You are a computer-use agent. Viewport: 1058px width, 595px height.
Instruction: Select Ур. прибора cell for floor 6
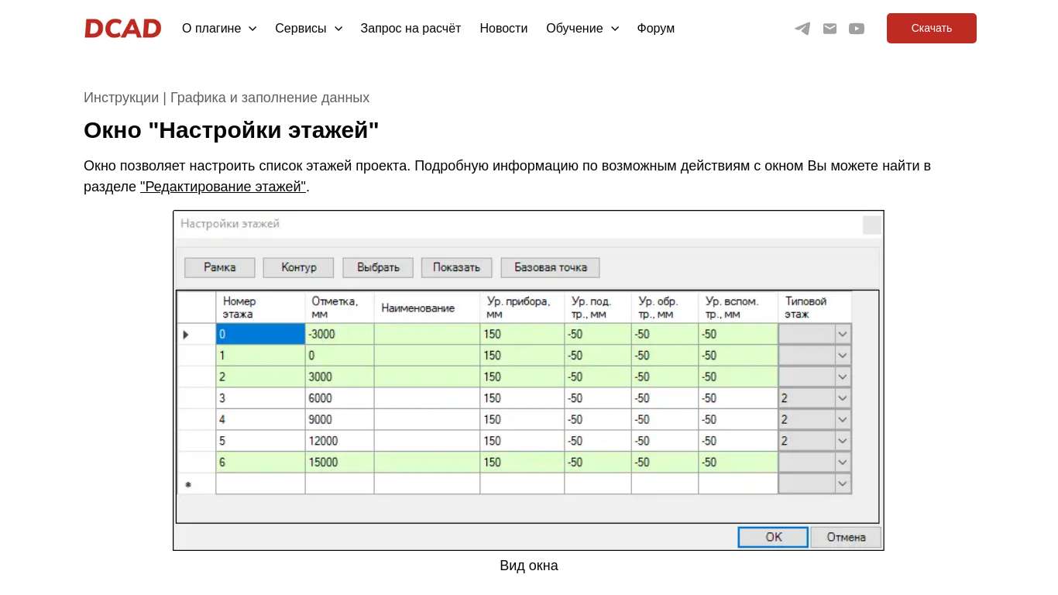[522, 462]
